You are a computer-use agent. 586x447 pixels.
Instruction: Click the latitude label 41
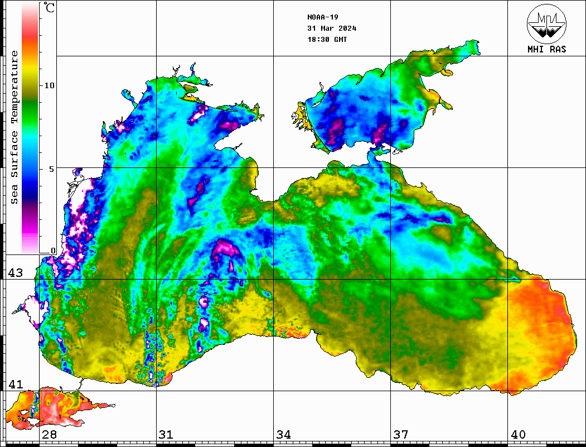tap(15, 384)
